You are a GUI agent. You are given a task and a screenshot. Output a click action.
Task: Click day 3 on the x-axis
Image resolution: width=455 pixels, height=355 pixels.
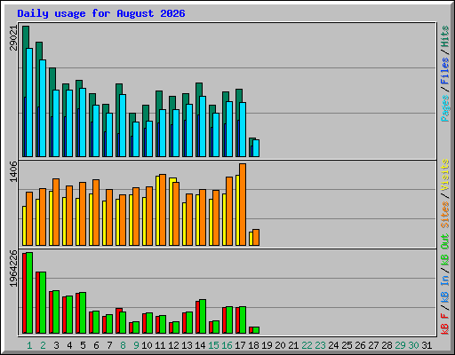click(x=56, y=345)
